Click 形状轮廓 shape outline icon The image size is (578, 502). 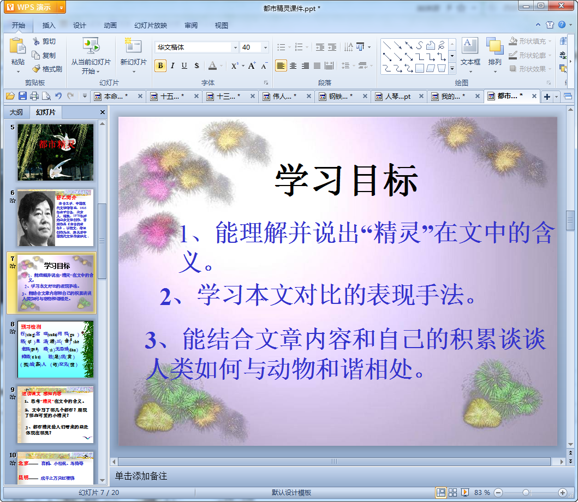click(x=513, y=55)
